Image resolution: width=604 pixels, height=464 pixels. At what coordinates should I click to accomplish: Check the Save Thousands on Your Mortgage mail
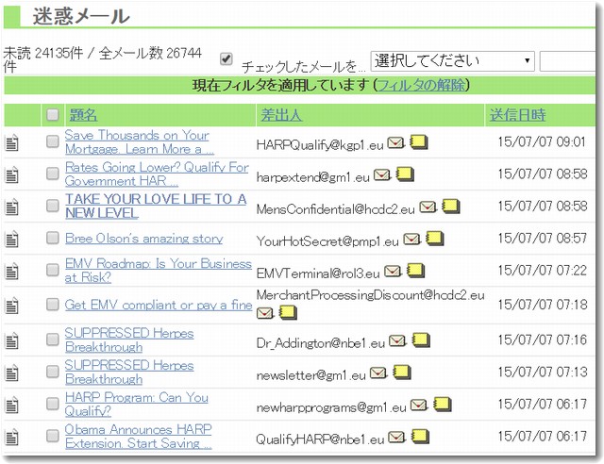pyautogui.click(x=53, y=141)
